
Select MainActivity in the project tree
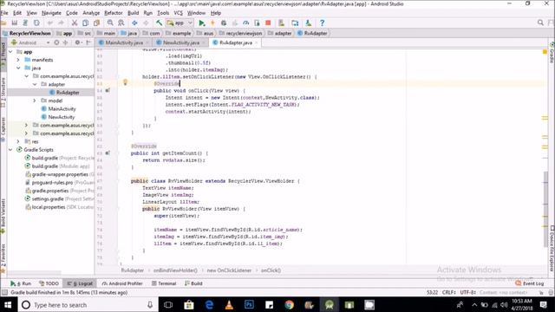click(62, 109)
